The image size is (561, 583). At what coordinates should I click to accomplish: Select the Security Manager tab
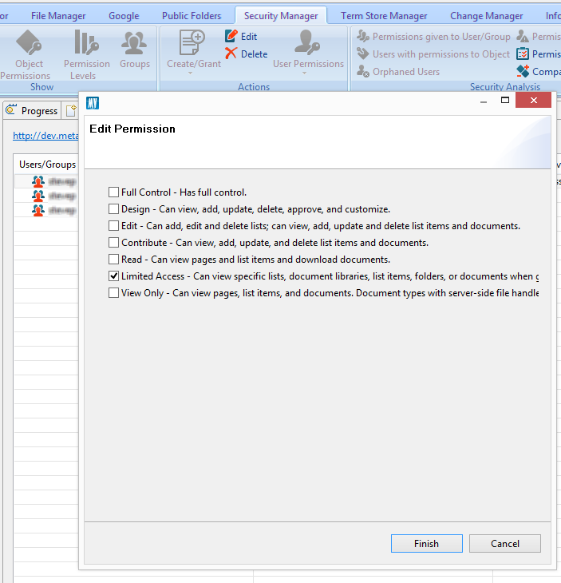click(281, 16)
